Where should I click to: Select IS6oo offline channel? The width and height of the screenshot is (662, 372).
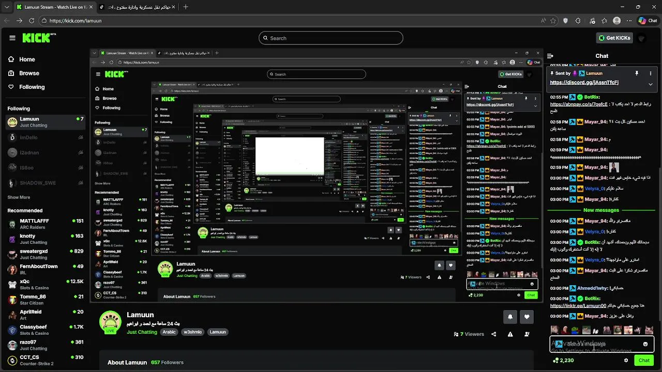click(45, 168)
